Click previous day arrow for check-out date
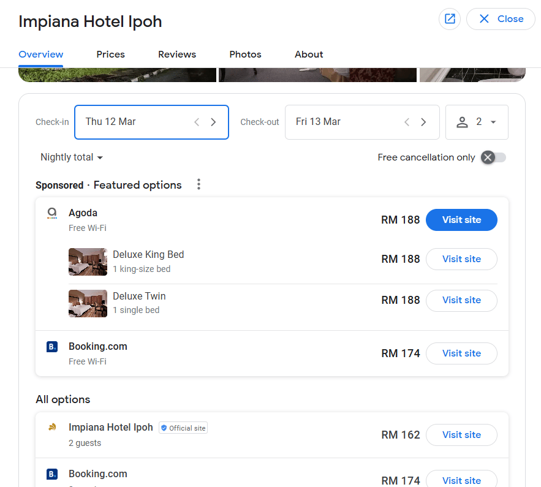The height and width of the screenshot is (487, 541). 407,122
